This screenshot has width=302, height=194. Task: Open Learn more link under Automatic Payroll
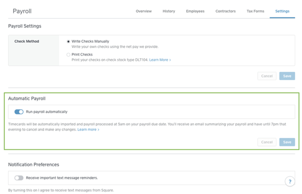point(88,130)
